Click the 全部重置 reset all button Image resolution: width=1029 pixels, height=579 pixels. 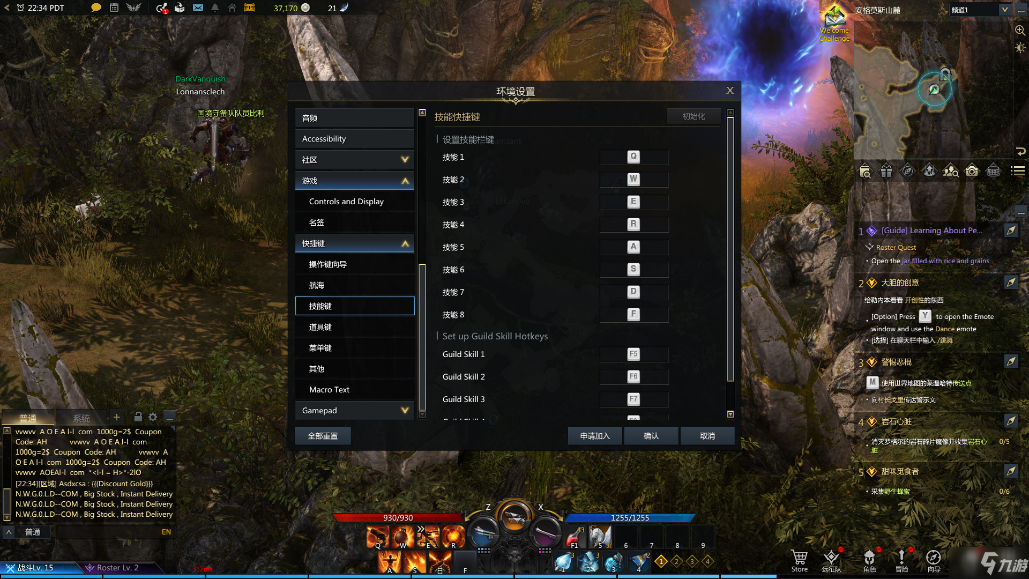click(x=322, y=435)
